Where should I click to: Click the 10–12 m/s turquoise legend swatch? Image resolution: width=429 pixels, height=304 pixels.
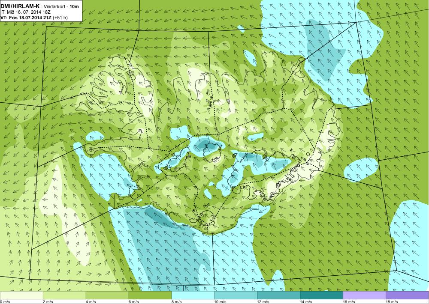[236, 295]
